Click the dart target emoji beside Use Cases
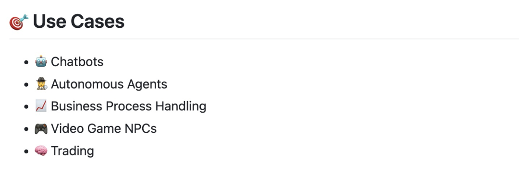 coord(19,22)
